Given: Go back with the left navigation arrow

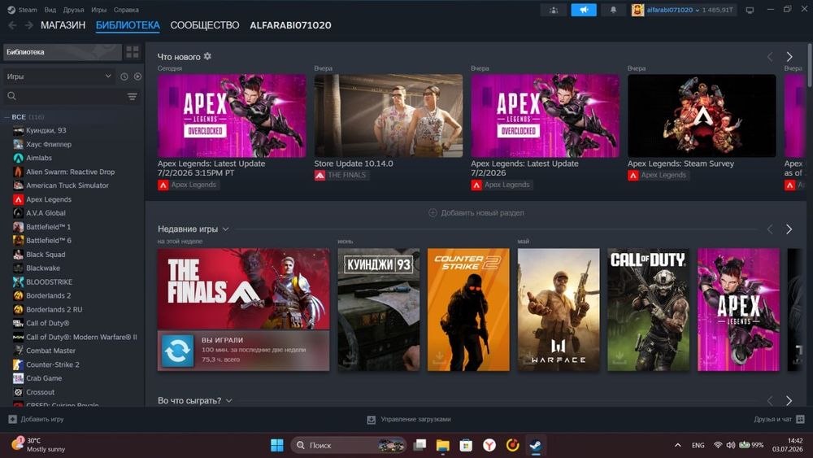Looking at the screenshot, I should [x=12, y=25].
